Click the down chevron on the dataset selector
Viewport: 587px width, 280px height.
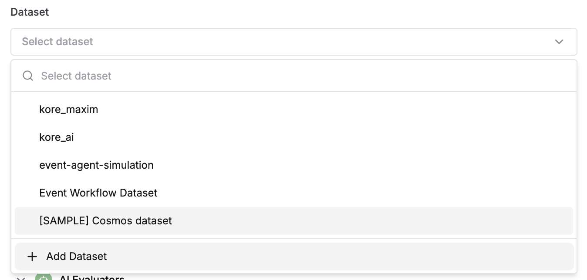[559, 42]
